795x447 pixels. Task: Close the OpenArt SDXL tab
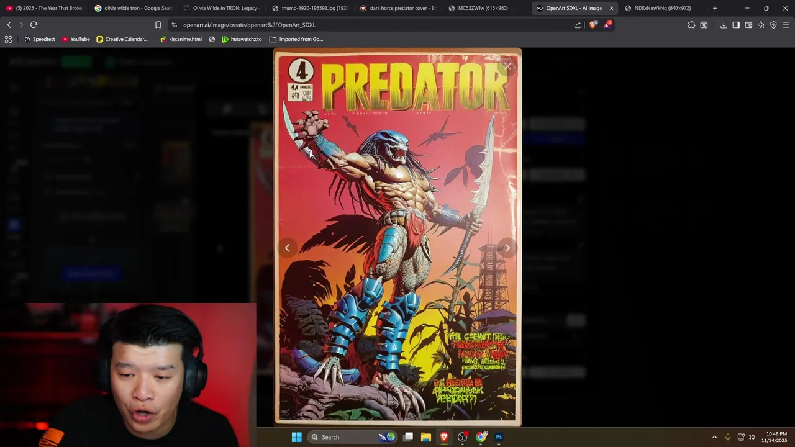[611, 8]
